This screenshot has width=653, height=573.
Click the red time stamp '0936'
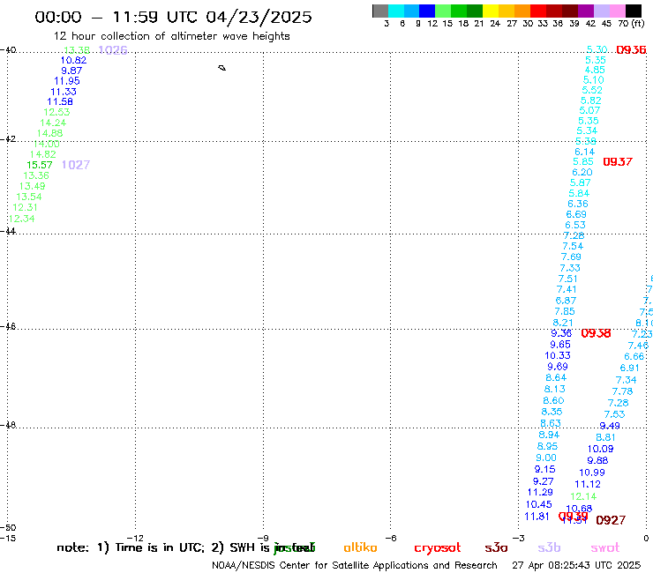pyautogui.click(x=631, y=50)
